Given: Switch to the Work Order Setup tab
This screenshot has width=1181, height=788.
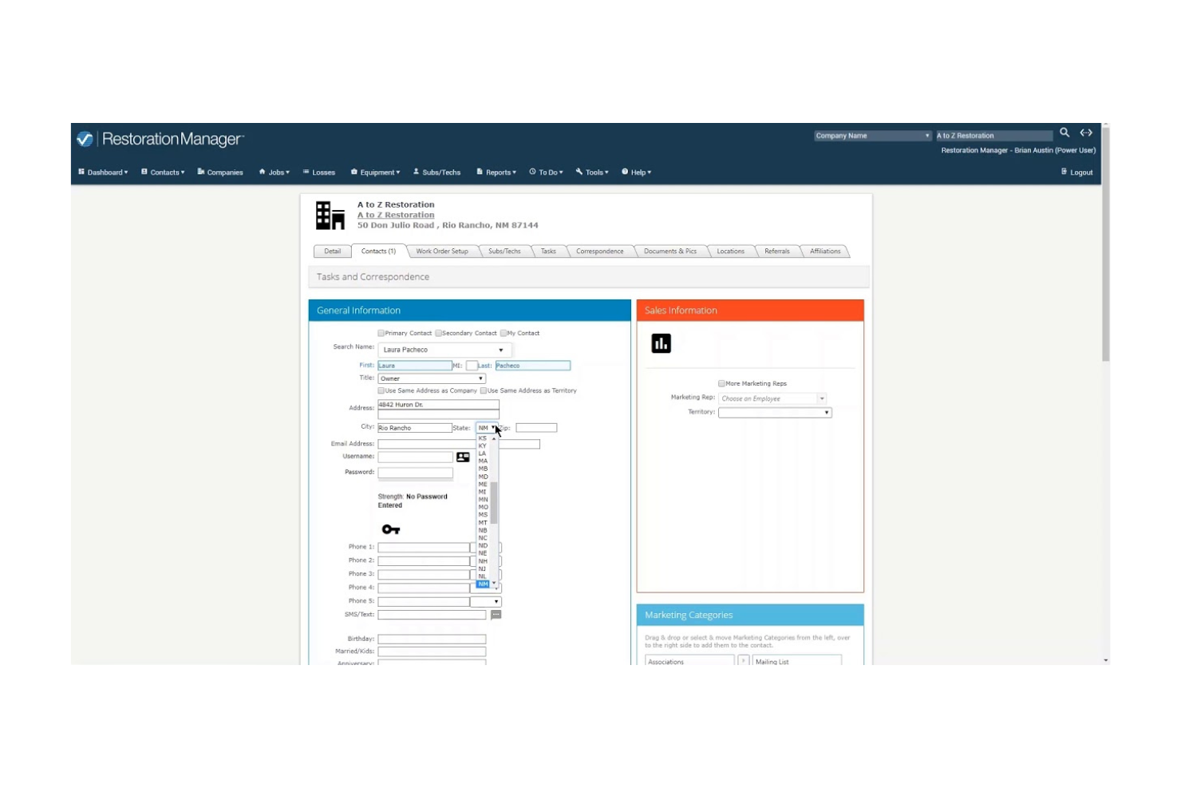Looking at the screenshot, I should click(x=442, y=251).
